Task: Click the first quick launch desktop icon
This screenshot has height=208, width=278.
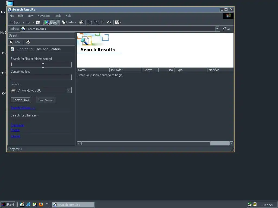Action: 22,204
